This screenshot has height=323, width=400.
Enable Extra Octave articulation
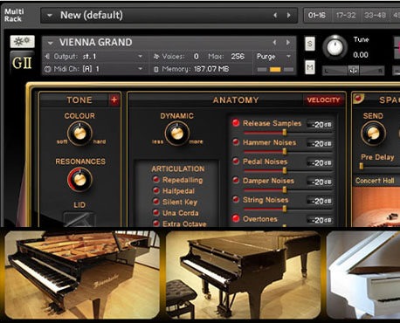tap(156, 223)
